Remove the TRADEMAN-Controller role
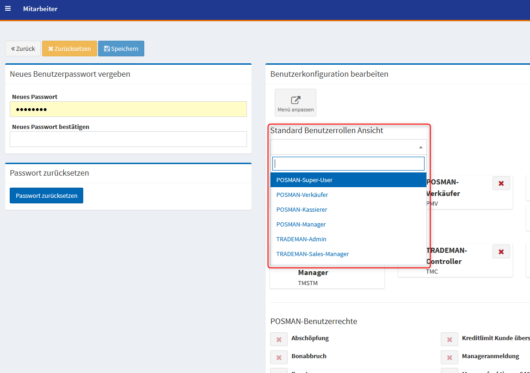The image size is (530, 373). [501, 252]
